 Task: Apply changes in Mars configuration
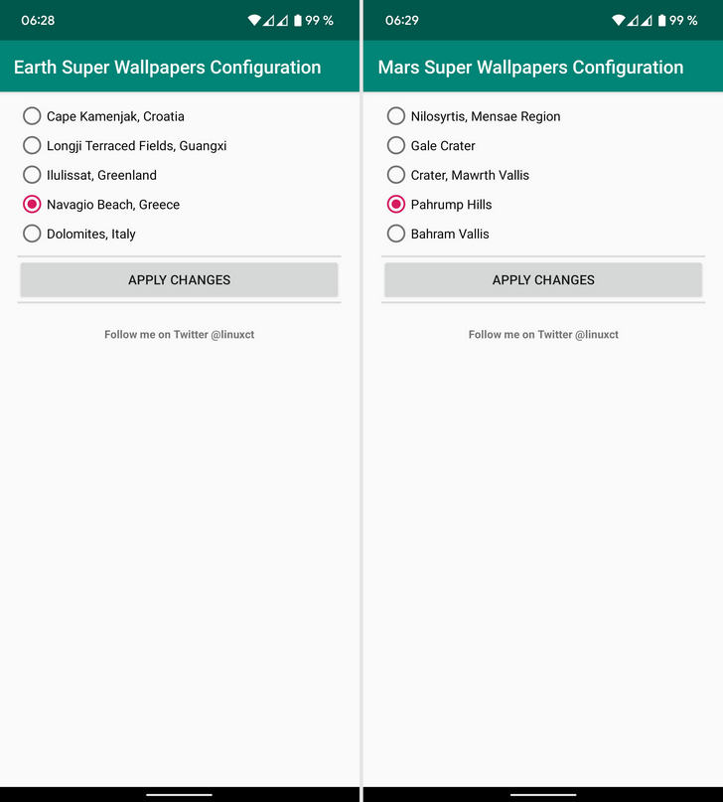tap(543, 280)
